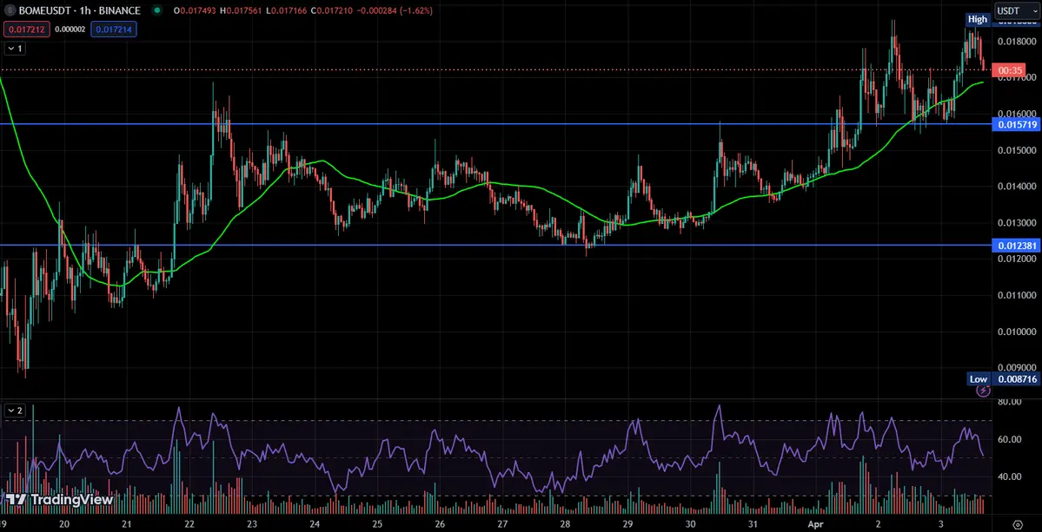Image resolution: width=1042 pixels, height=532 pixels.
Task: Click the red sell price 0.017212 button
Action: pos(26,30)
